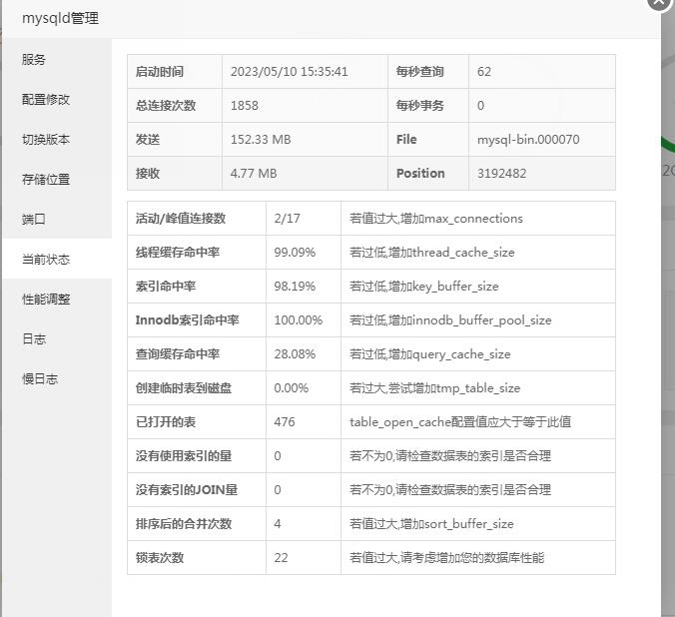Click the mysql-bin.000070 file value
The image size is (675, 617).
(528, 140)
